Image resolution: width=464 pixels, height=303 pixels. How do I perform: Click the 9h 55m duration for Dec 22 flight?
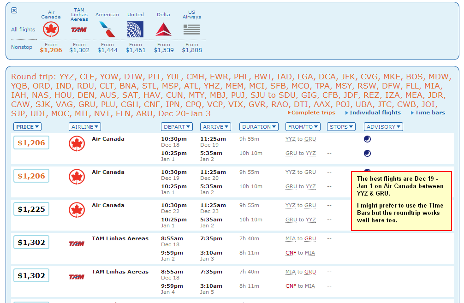click(249, 205)
